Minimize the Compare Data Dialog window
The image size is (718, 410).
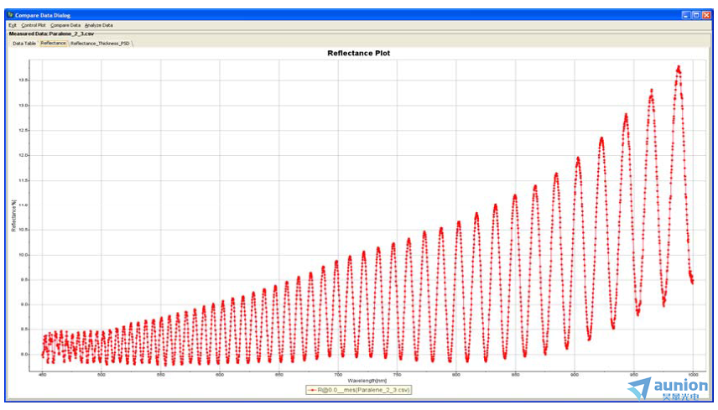686,15
